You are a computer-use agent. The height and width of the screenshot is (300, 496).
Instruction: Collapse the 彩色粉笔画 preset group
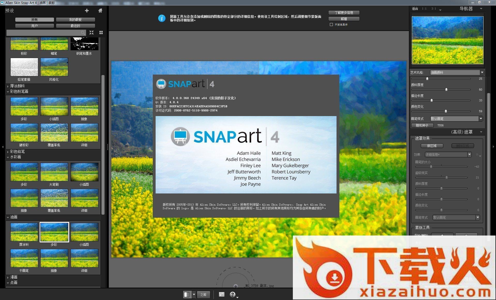pos(8,92)
